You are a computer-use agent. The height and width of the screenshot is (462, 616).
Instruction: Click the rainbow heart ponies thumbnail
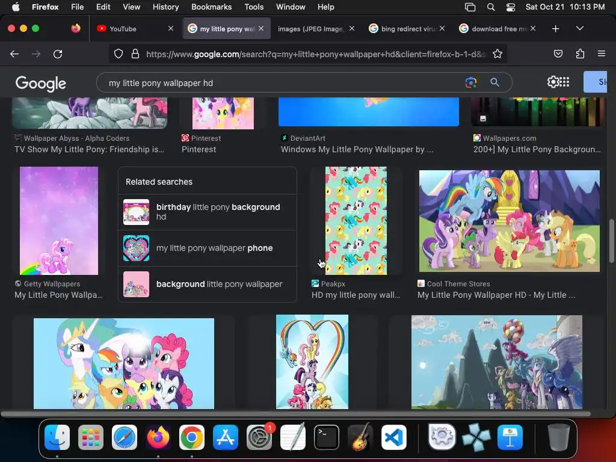pyautogui.click(x=312, y=362)
